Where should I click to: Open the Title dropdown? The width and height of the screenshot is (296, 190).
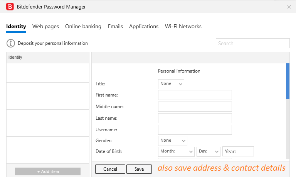171,84
